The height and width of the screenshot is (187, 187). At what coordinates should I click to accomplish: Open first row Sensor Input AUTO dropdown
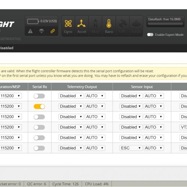tap(154, 96)
